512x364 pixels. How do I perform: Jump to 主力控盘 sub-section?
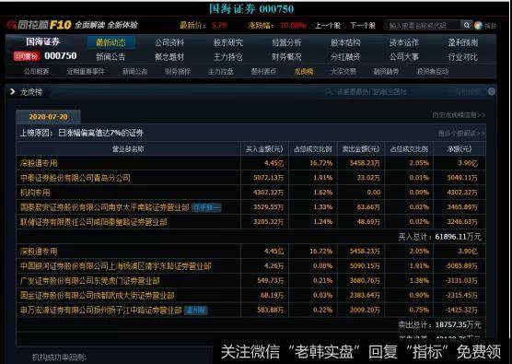[221, 71]
